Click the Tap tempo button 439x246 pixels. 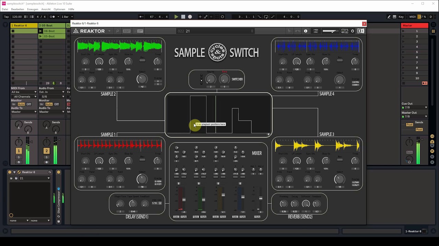click(6, 17)
